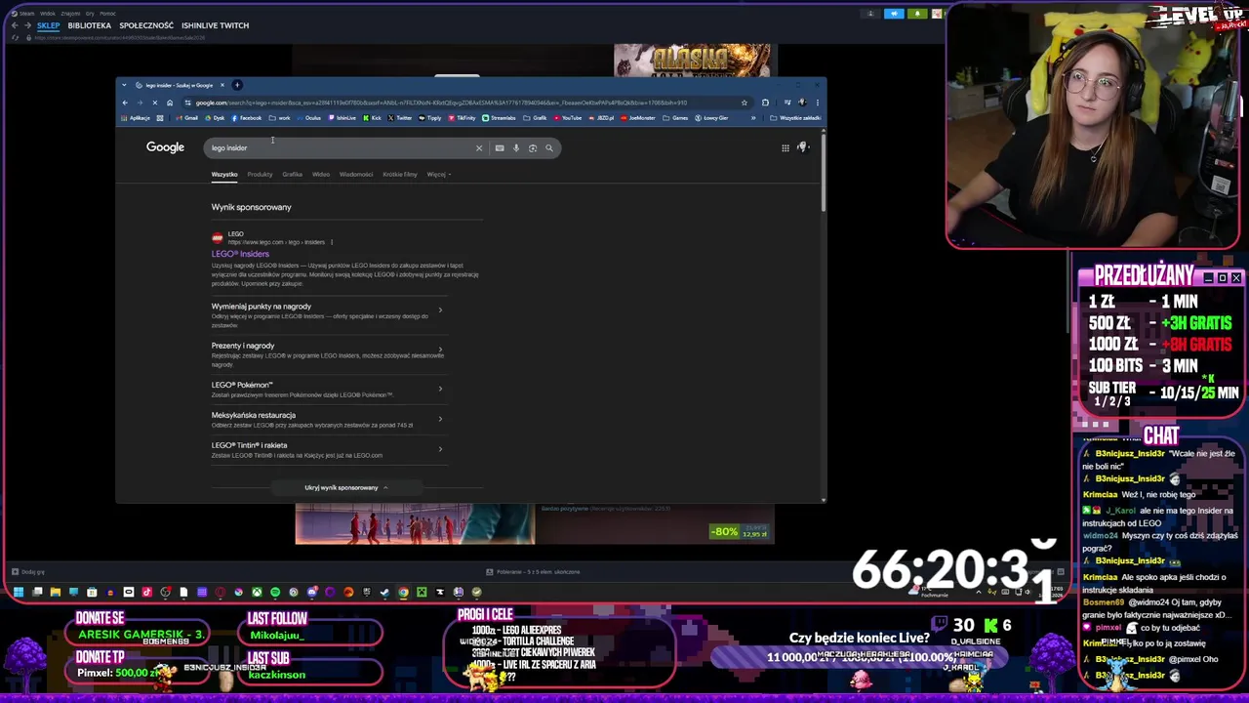This screenshot has width=1249, height=703.
Task: Open the Aplikacje apps shortcut
Action: coord(136,118)
